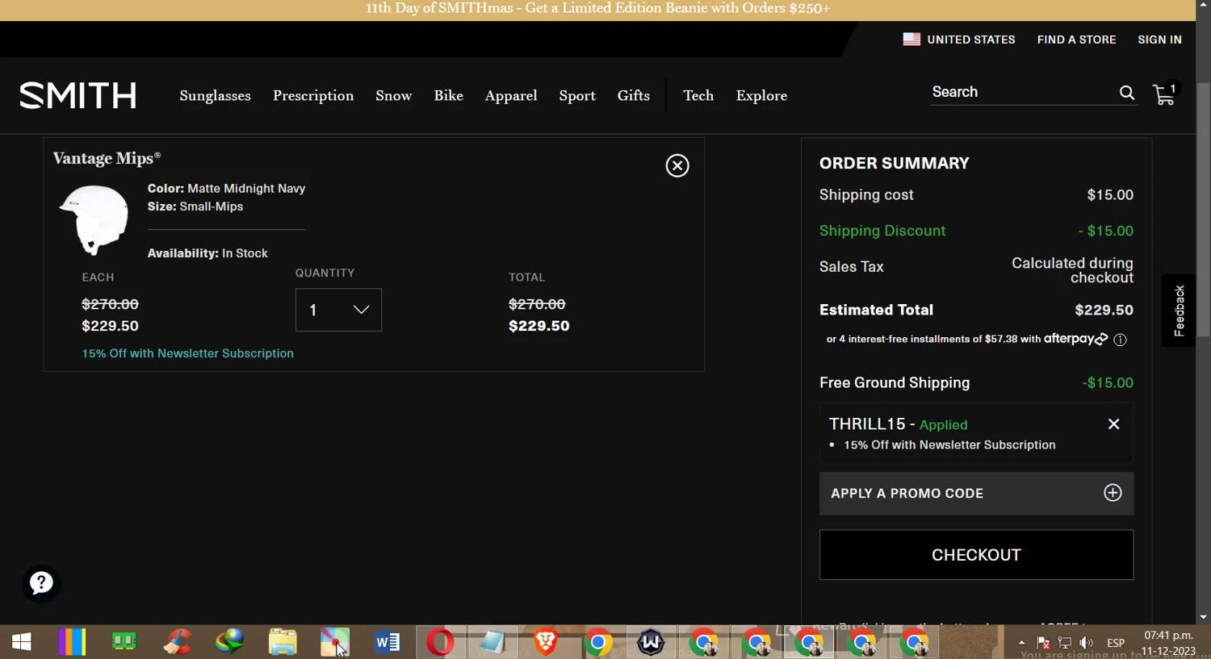Click the Find a Store link
This screenshot has height=659, width=1211.
[x=1076, y=40]
